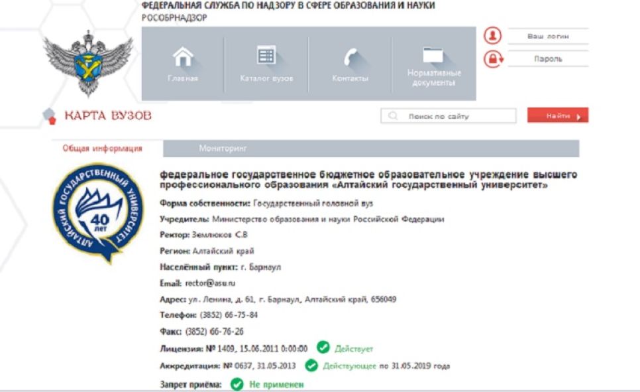Click the rector@asu.ru email address
This screenshot has height=392, width=640.
[210, 283]
